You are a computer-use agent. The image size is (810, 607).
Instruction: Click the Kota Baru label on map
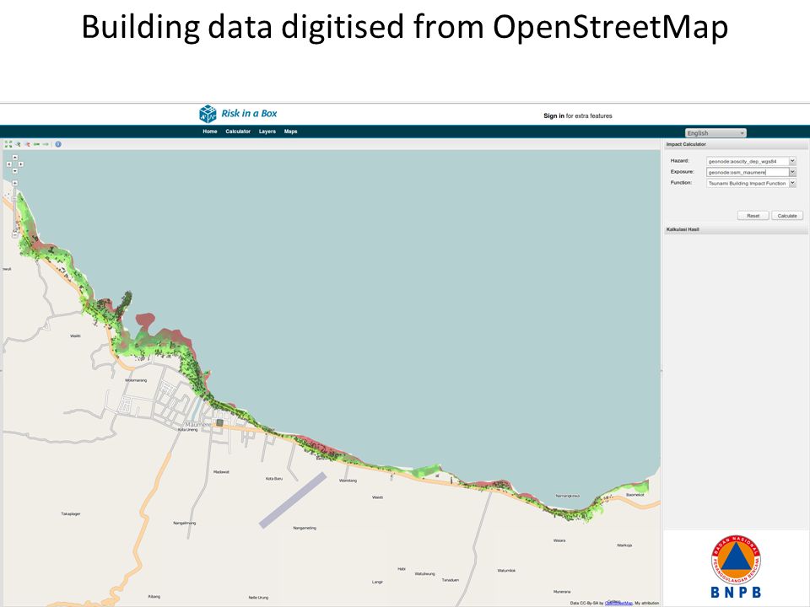tap(273, 479)
